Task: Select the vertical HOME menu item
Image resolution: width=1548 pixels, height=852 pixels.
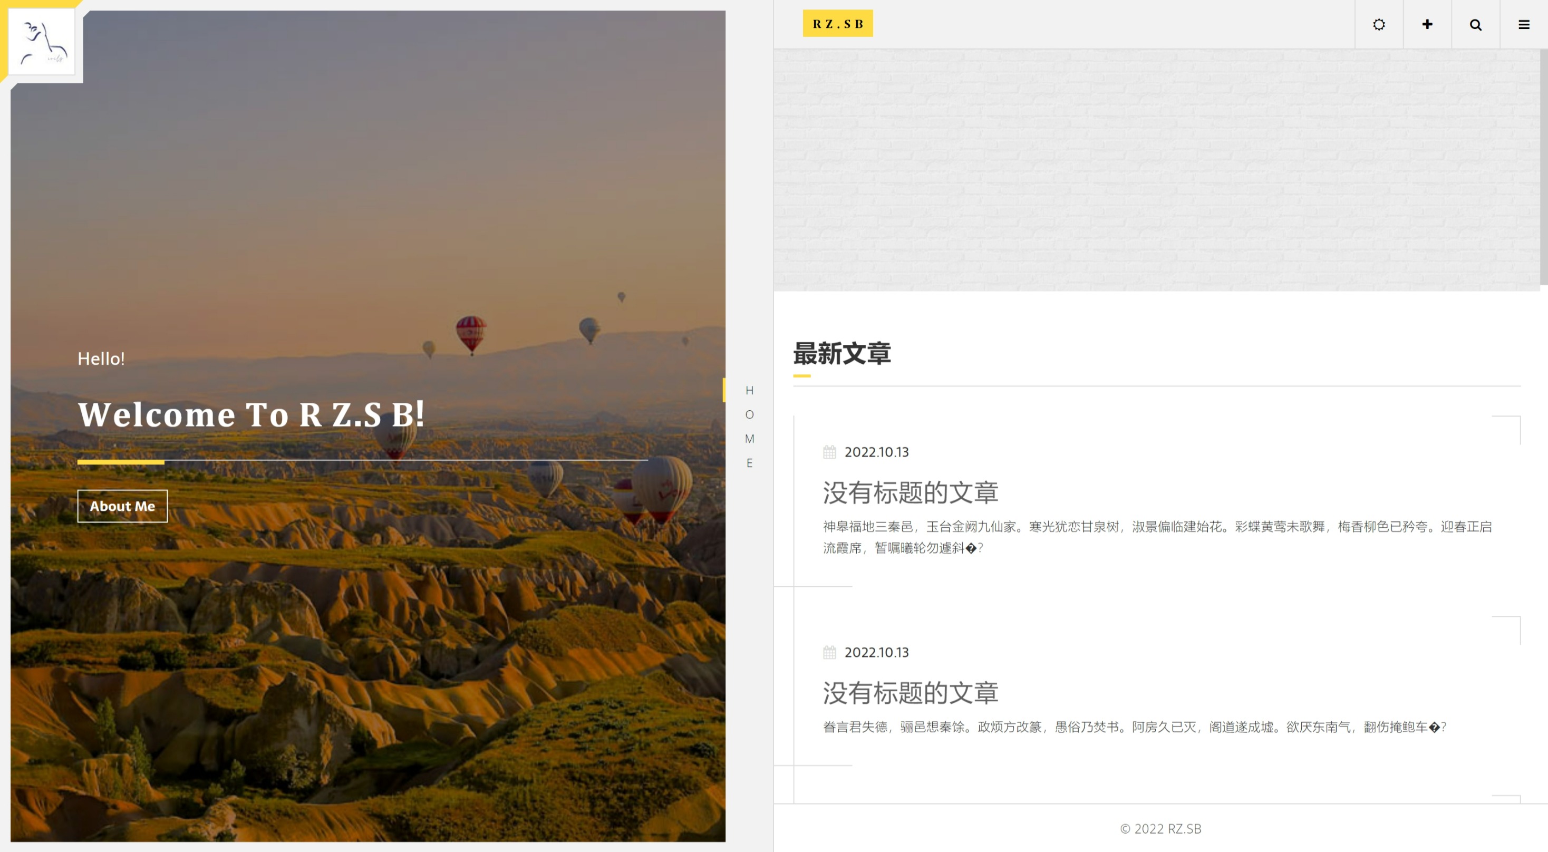Action: pyautogui.click(x=749, y=427)
